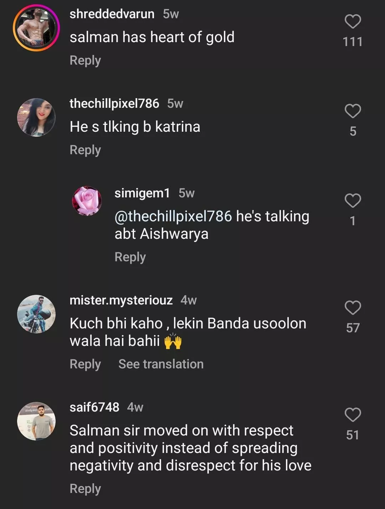The height and width of the screenshot is (509, 385).
Task: Open saif6748's profile avatar
Action: pos(36,421)
